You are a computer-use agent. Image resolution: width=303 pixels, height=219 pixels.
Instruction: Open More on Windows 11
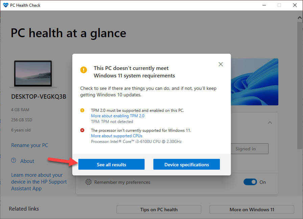pyautogui.click(x=252, y=210)
